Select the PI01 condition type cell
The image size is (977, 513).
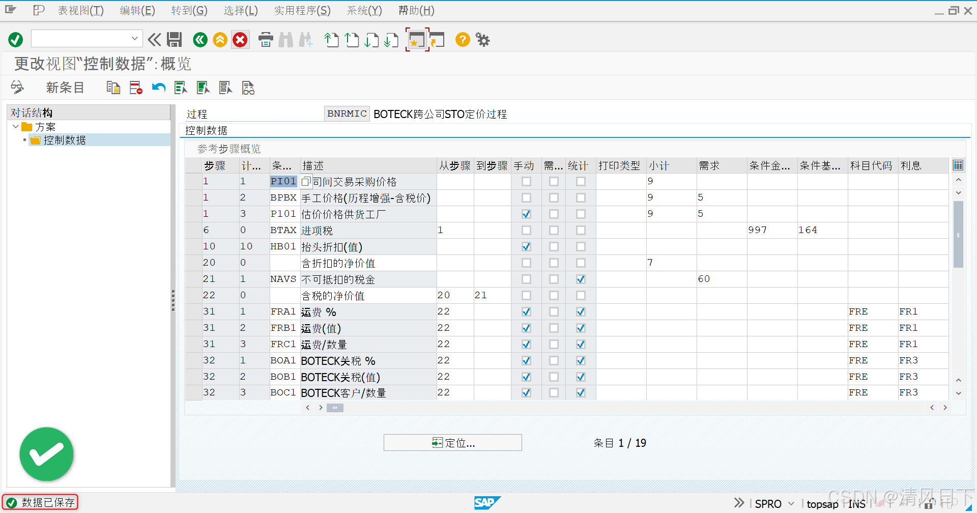[283, 181]
